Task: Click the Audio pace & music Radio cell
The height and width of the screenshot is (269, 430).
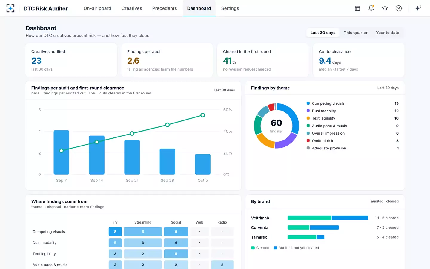Action: pos(222,265)
